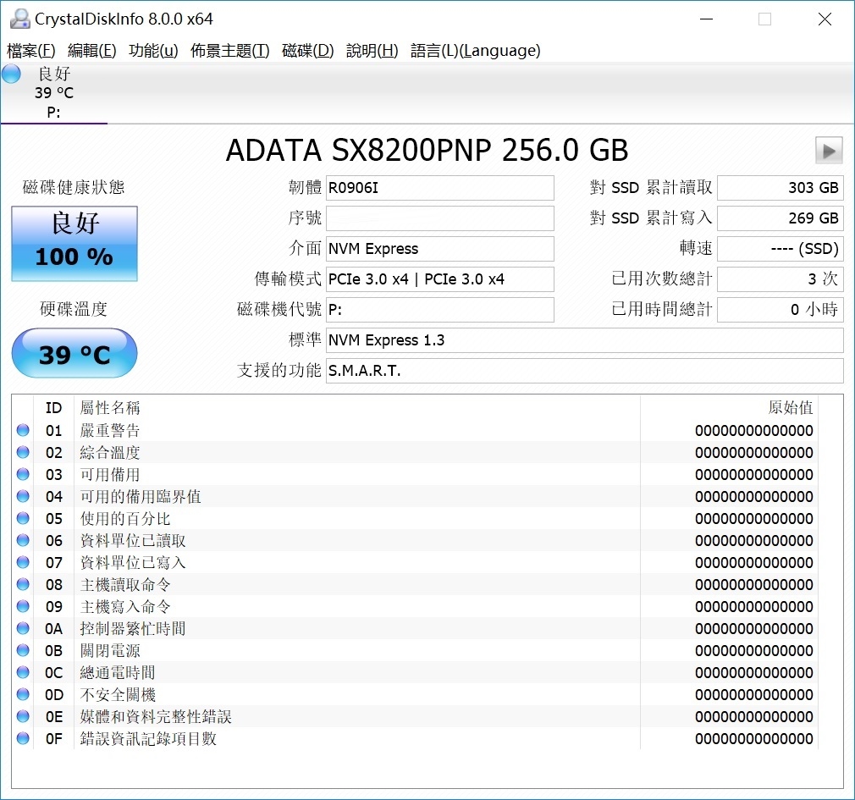The image size is (855, 800).
Task: Select row 嚴重警告 attribute name
Action: pyautogui.click(x=109, y=430)
